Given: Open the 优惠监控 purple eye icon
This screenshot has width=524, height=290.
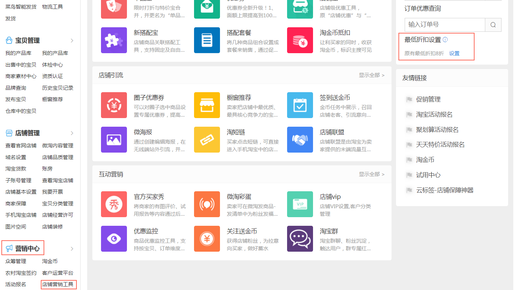Looking at the screenshot, I should pos(114,239).
